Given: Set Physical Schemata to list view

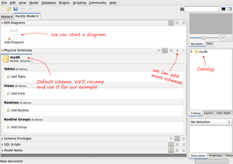Looking at the screenshot, I should point(171,50).
